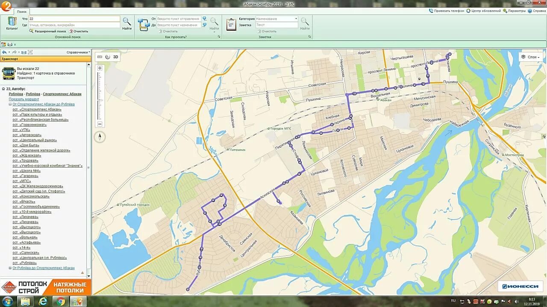Click the collapse cards icon in panel toolbar
547x307 pixels.
(x=24, y=52)
